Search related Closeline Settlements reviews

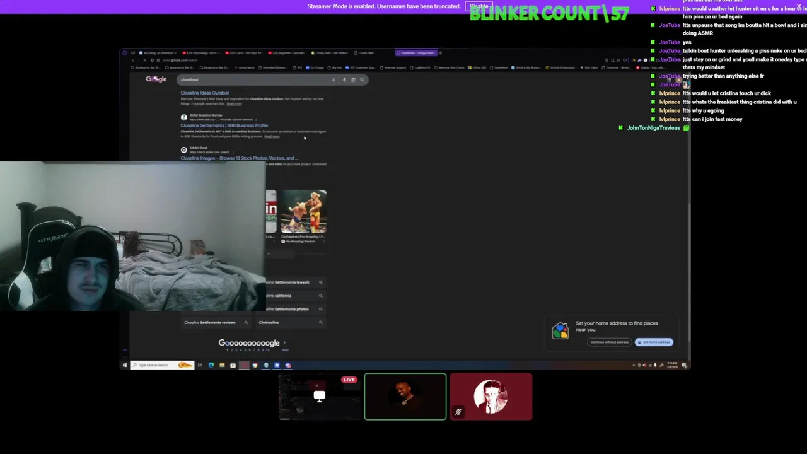point(216,322)
